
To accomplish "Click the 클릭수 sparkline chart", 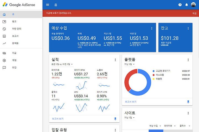I will pos(59,107).
